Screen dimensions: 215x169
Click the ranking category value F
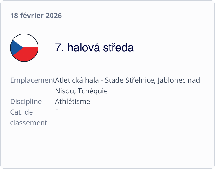(x=57, y=112)
